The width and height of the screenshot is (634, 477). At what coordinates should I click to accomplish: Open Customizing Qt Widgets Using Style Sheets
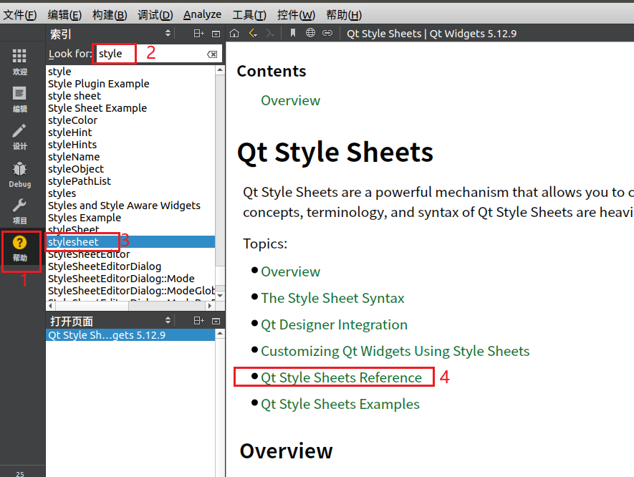click(395, 351)
